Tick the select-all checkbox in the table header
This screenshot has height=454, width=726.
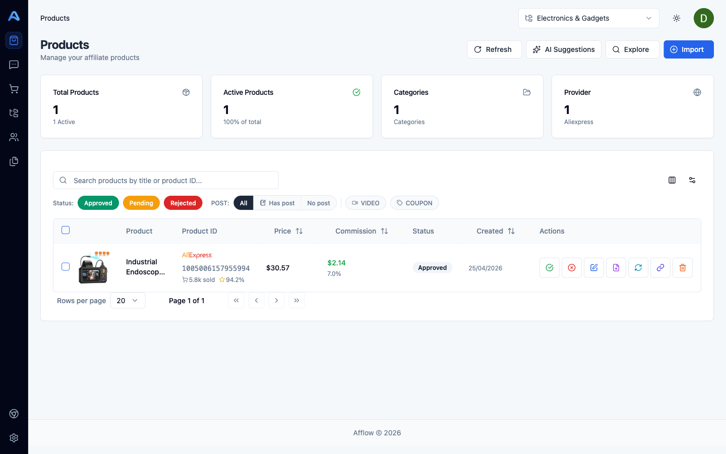[66, 230]
